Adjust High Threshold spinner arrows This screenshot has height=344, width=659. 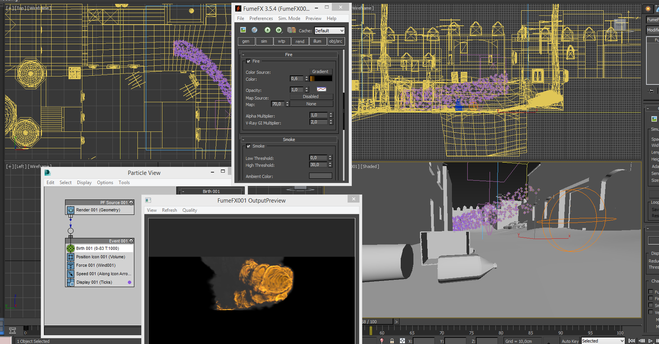[330, 165]
